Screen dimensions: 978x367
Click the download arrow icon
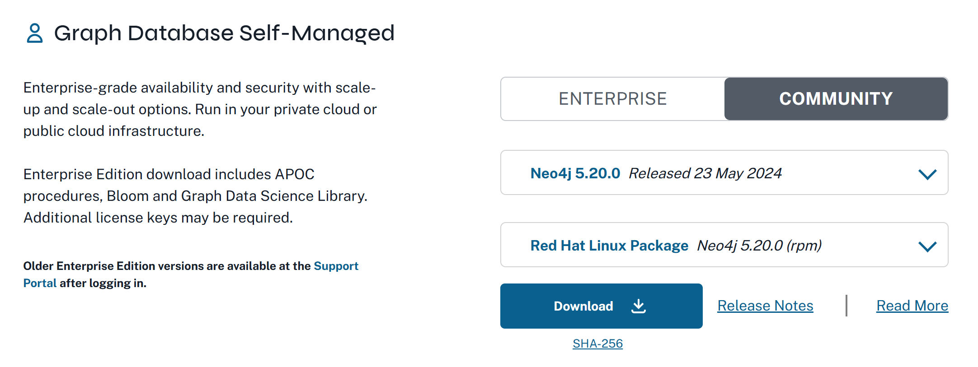638,306
